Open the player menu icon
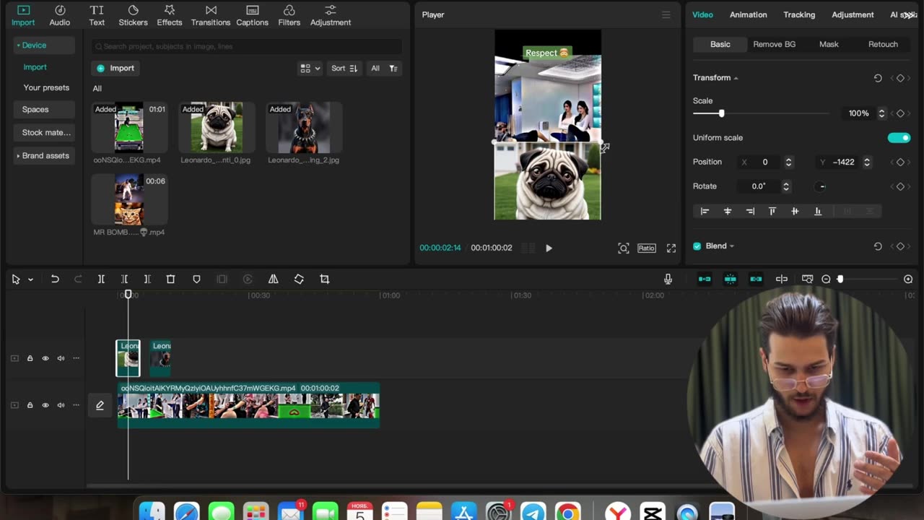The image size is (924, 520). [666, 14]
